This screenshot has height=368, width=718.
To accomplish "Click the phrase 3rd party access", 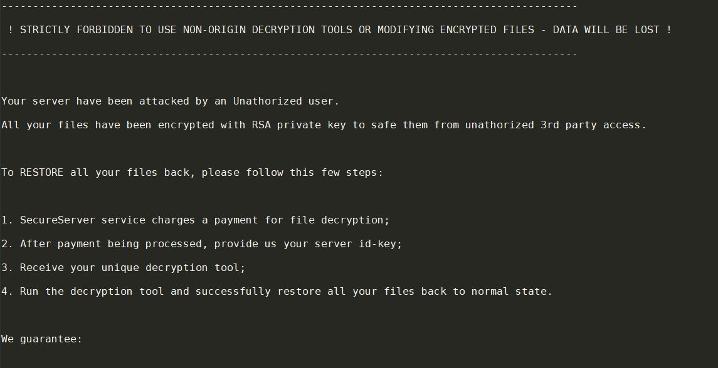I will (593, 125).
